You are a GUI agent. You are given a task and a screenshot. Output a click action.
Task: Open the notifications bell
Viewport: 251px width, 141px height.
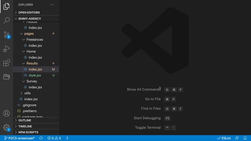pos(245,138)
